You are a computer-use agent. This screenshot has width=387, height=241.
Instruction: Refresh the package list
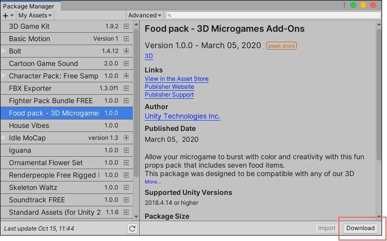pyautogui.click(x=132, y=229)
